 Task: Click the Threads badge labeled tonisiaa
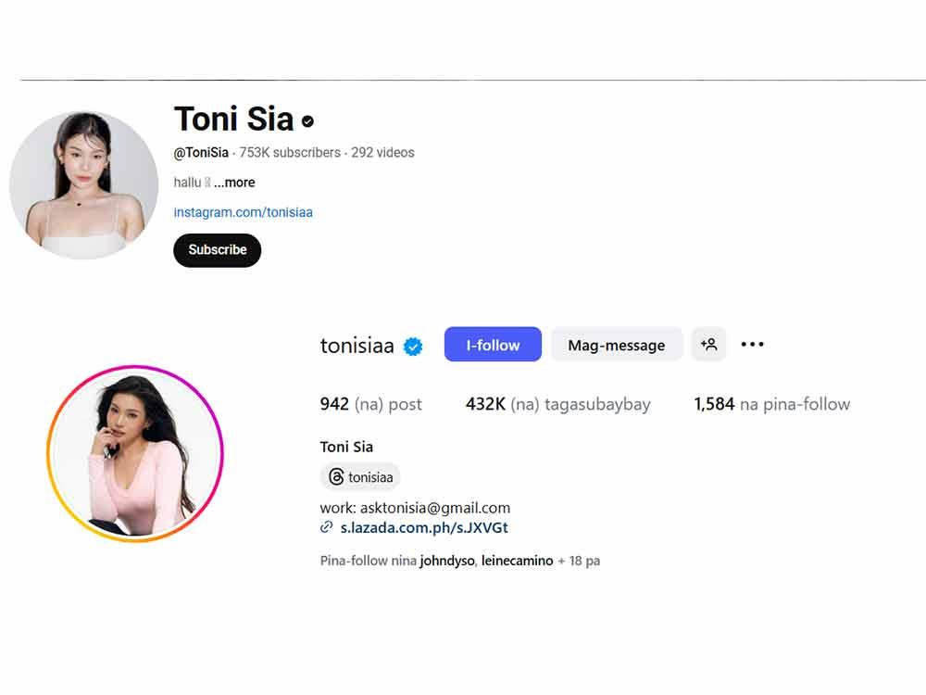(360, 477)
